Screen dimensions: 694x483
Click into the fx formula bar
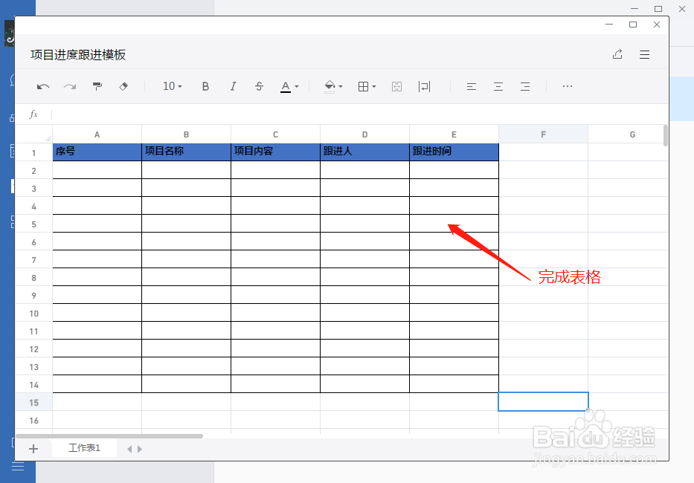pyautogui.click(x=359, y=114)
